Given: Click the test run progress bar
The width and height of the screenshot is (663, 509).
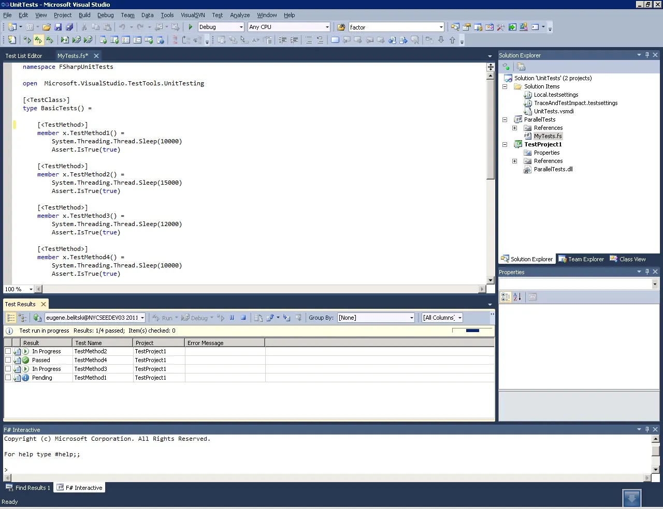Looking at the screenshot, I should click(x=472, y=331).
